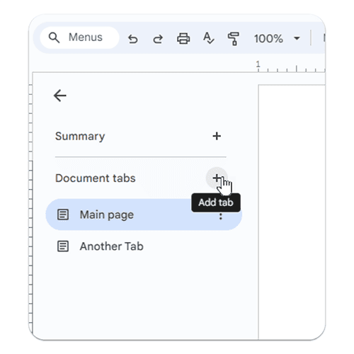Open the 100% zoom dropdown
354x354 pixels.
click(x=277, y=38)
